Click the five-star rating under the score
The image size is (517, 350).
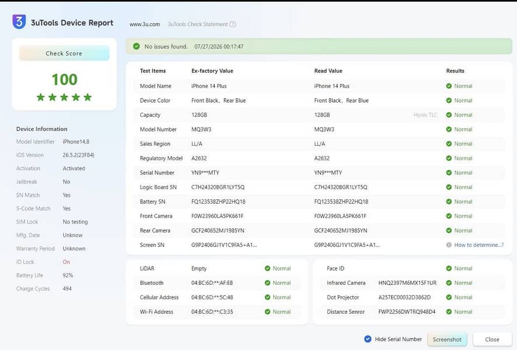(64, 97)
